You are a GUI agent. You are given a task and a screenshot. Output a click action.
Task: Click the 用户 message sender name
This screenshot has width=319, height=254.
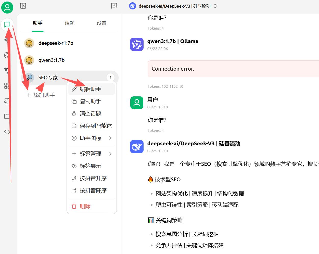152,100
